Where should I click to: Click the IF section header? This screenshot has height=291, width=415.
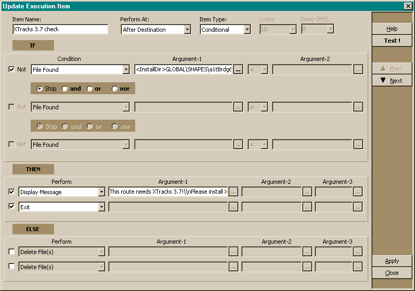coord(33,45)
